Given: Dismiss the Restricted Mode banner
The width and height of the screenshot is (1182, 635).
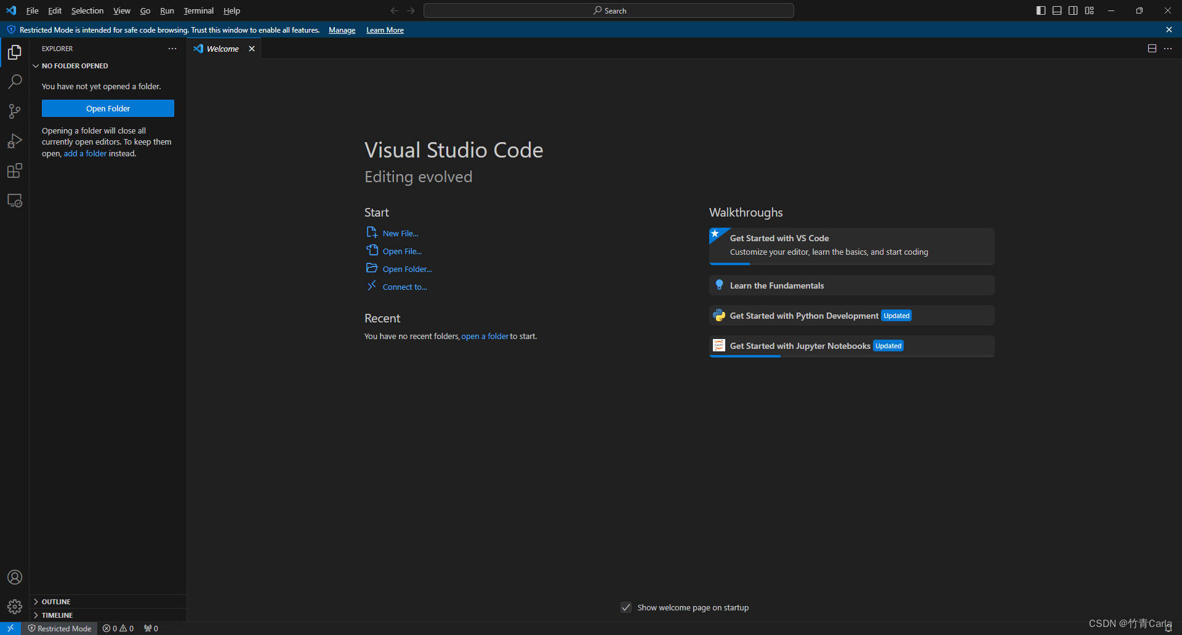Looking at the screenshot, I should (x=1169, y=30).
